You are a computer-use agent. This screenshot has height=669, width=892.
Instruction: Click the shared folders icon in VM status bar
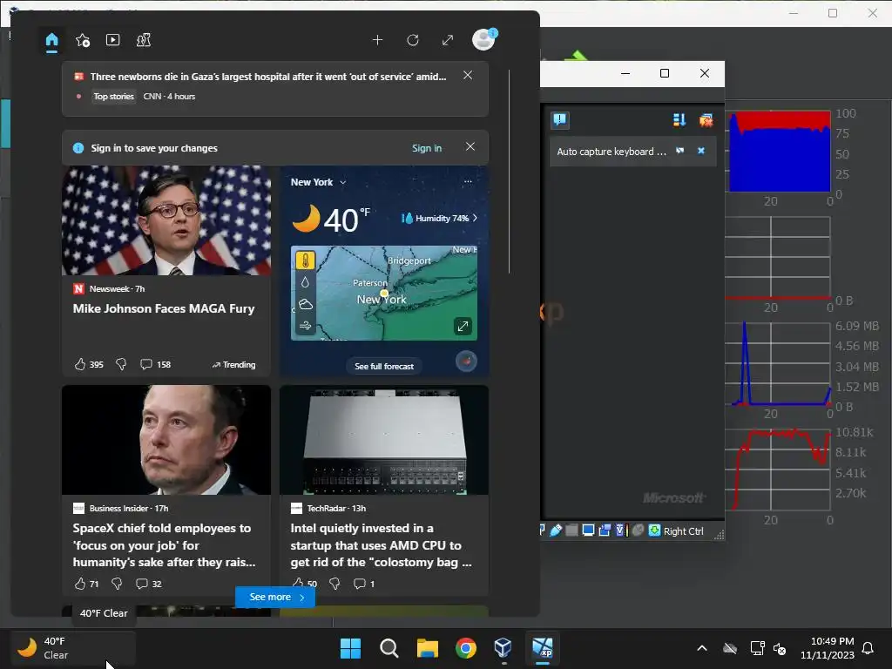pos(572,530)
